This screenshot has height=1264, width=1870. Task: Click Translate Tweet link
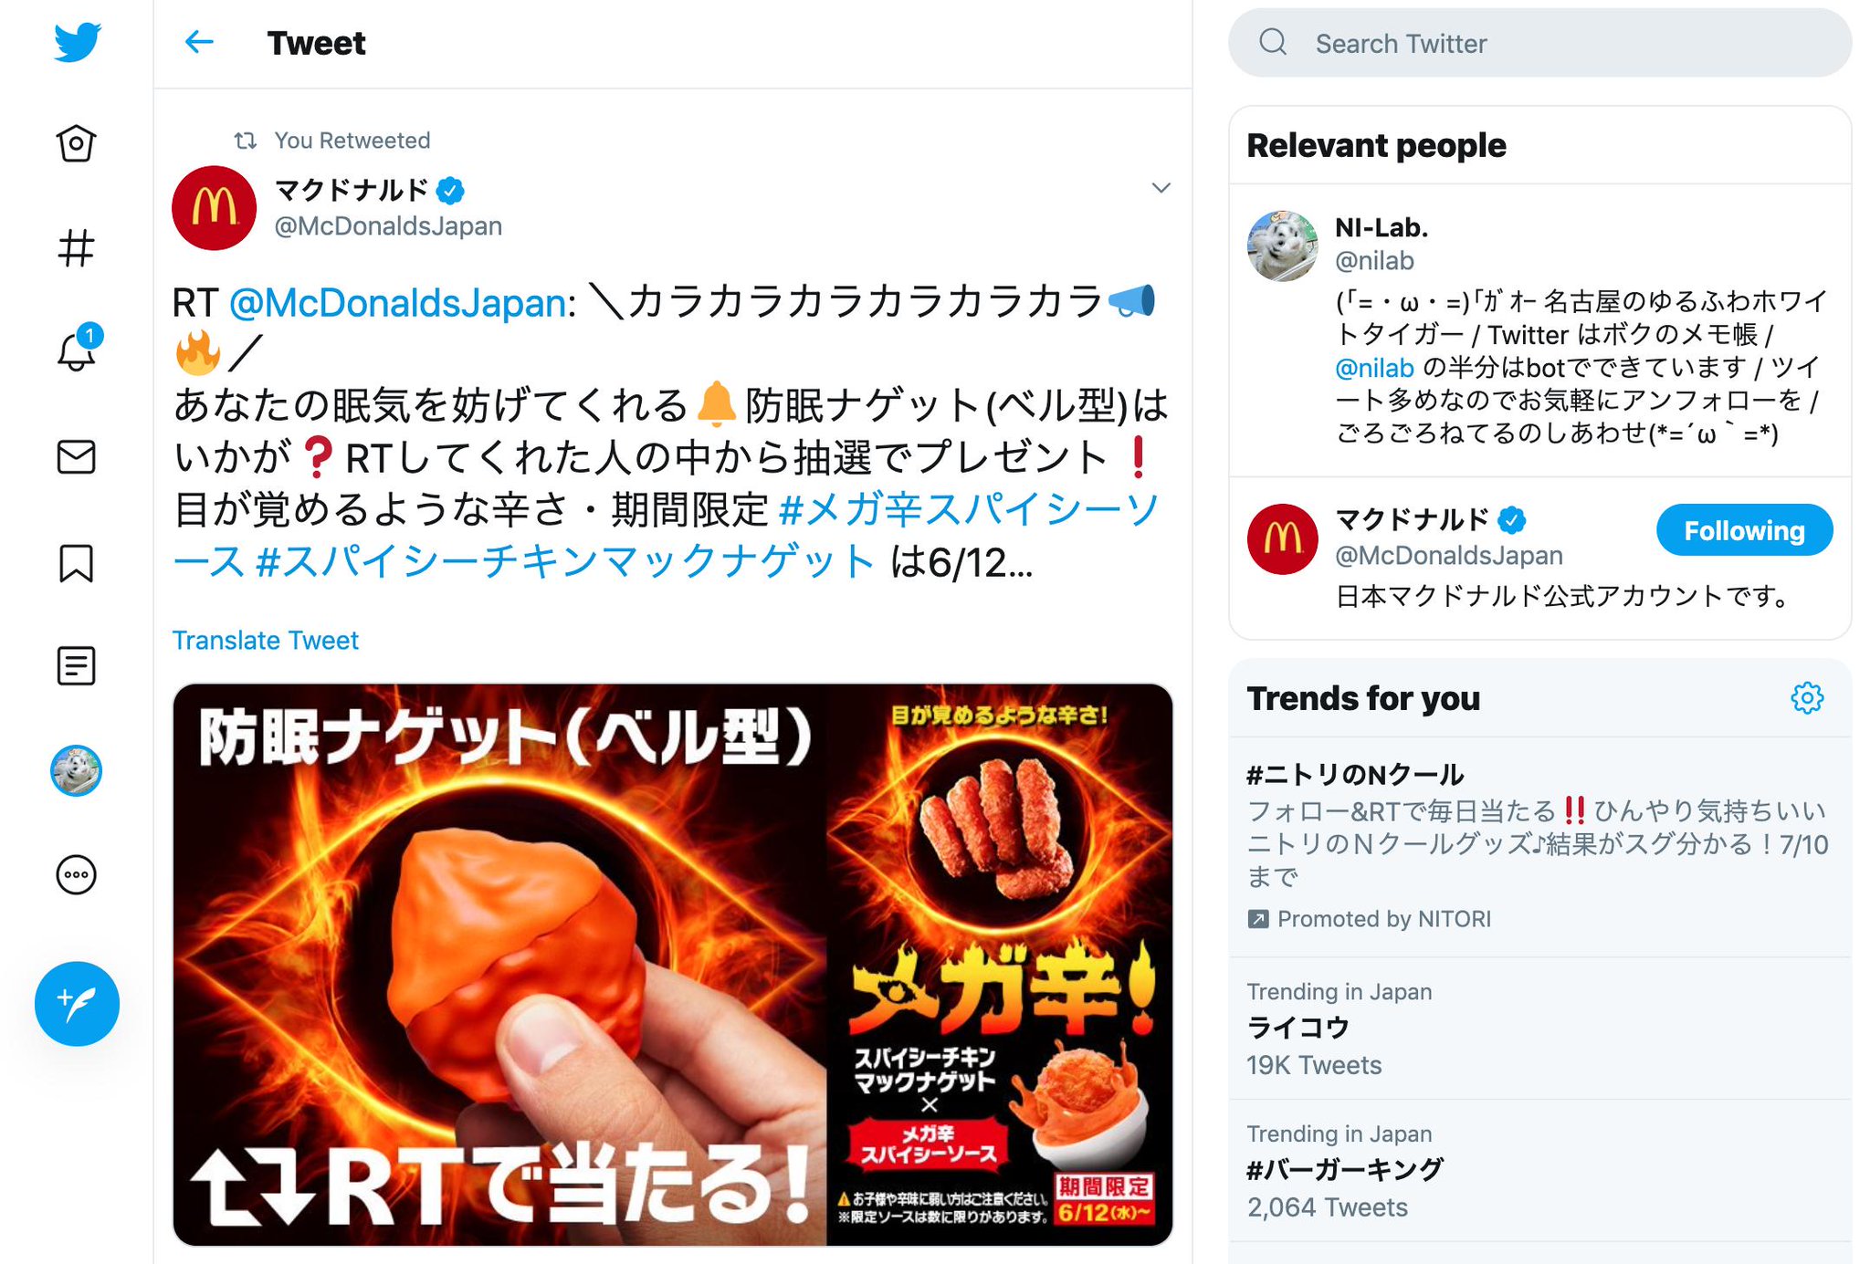(x=266, y=641)
